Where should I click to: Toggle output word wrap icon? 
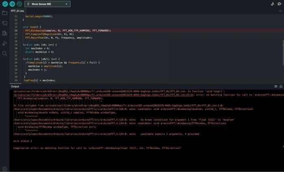(x=276, y=86)
